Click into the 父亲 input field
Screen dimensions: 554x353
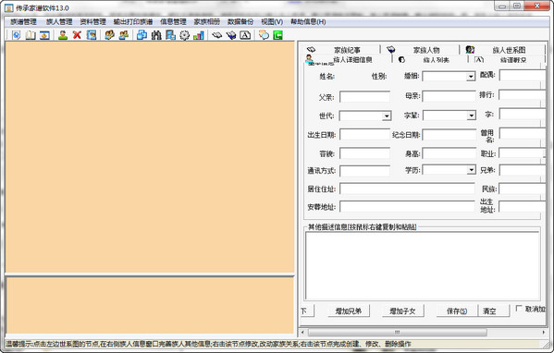pos(364,97)
